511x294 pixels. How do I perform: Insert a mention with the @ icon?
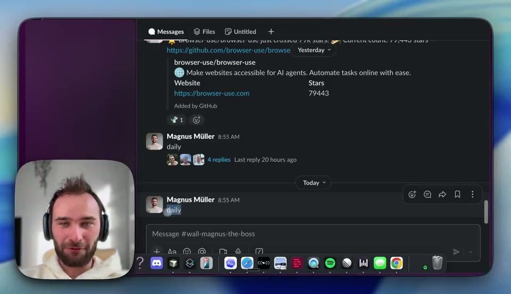pos(202,251)
